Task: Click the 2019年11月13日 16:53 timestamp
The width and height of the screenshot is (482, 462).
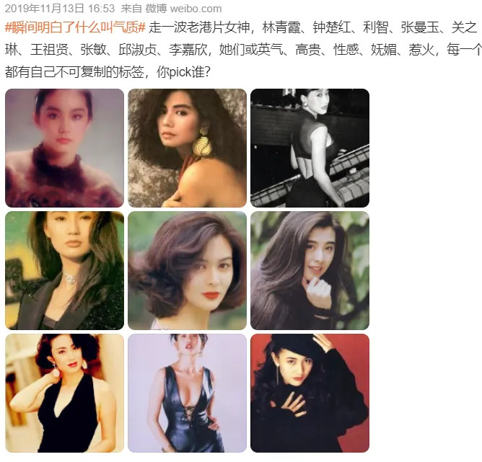Action: pyautogui.click(x=60, y=8)
